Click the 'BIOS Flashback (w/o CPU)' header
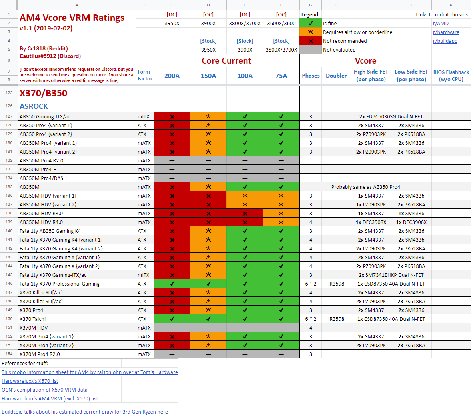Screen dimensions: 471x416 click(451, 76)
